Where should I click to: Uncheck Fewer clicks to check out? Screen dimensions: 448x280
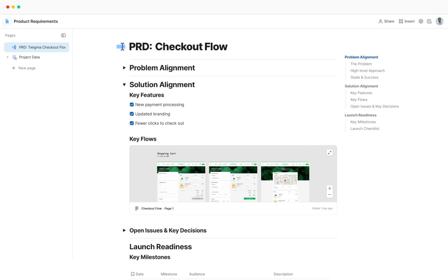click(132, 123)
